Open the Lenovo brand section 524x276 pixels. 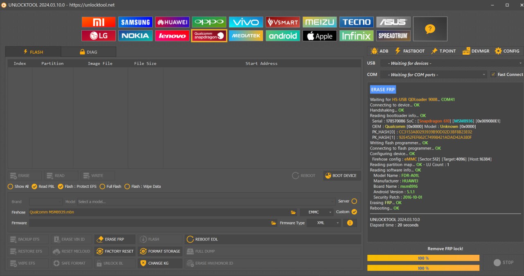[172, 36]
